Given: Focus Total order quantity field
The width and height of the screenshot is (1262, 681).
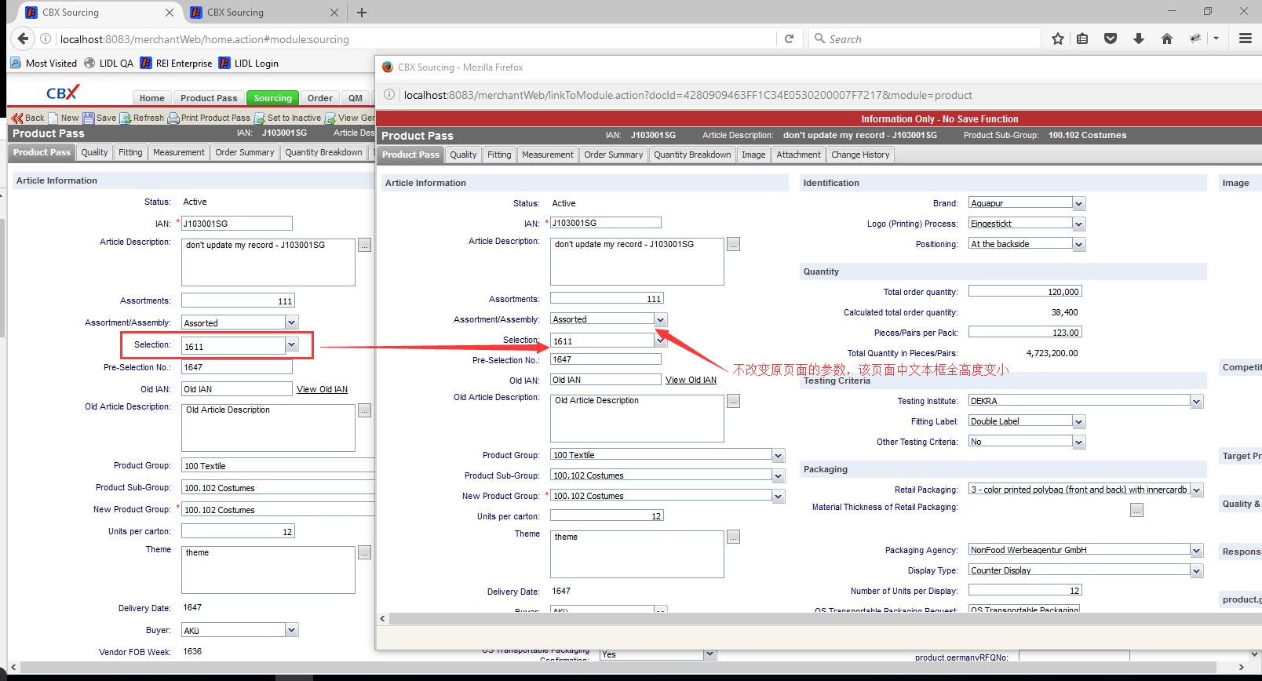Looking at the screenshot, I should click(x=1025, y=291).
